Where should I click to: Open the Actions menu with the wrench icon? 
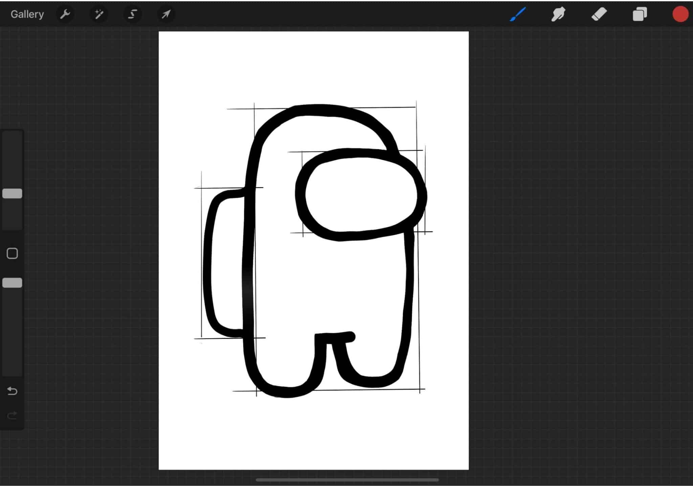coord(65,14)
